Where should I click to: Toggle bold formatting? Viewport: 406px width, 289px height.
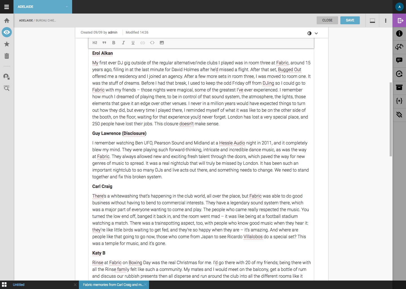(x=114, y=43)
